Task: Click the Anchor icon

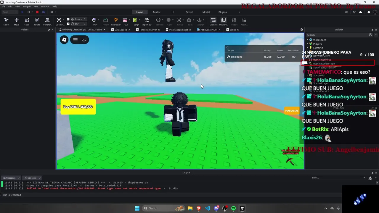Action: (x=199, y=20)
